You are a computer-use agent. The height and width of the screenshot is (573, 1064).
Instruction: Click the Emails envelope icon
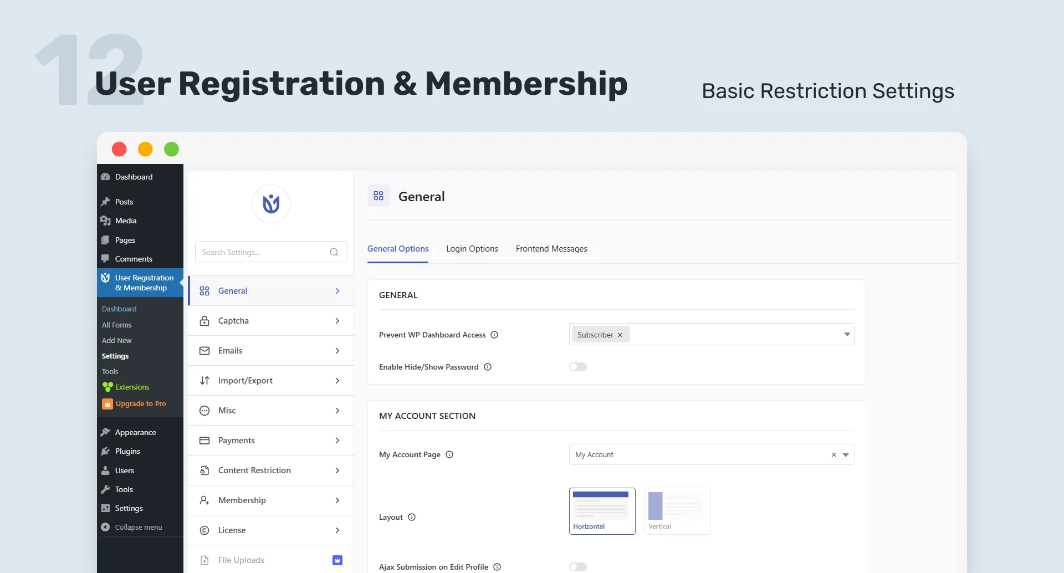204,351
